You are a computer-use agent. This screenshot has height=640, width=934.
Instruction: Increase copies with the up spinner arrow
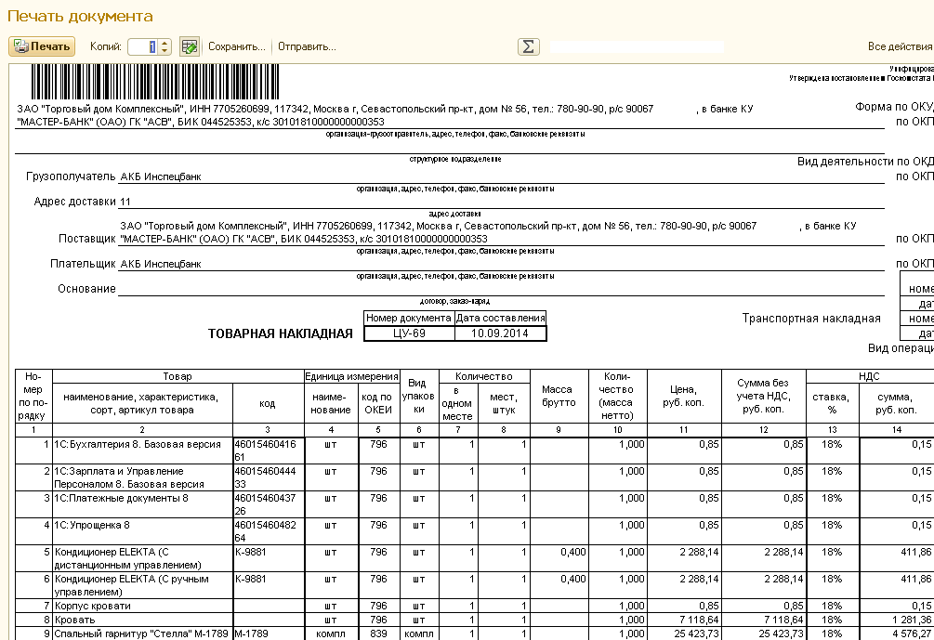pyautogui.click(x=164, y=43)
